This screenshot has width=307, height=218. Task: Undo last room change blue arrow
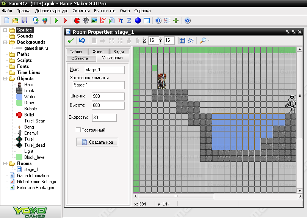pyautogui.click(x=82, y=41)
